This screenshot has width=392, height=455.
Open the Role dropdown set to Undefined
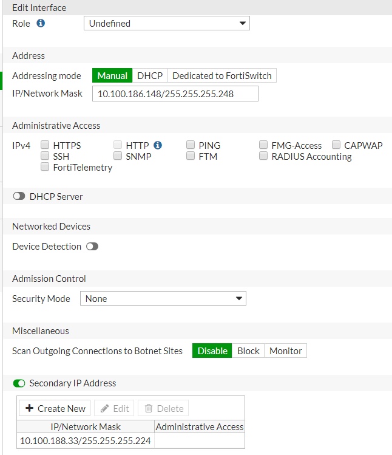166,24
